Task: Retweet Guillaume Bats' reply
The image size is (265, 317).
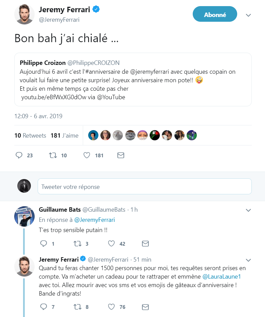Action: 77,243
